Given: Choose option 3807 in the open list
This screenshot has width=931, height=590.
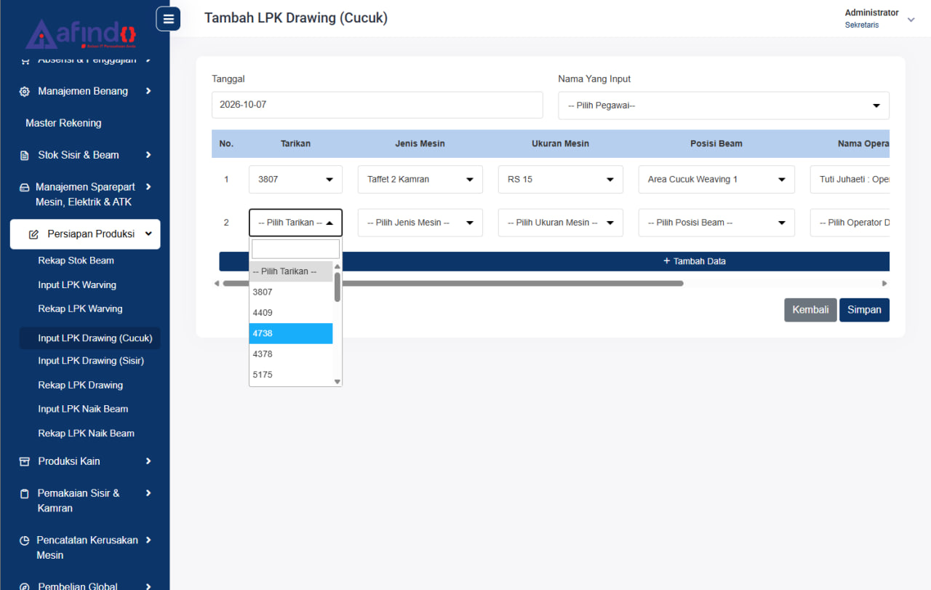Looking at the screenshot, I should 291,292.
